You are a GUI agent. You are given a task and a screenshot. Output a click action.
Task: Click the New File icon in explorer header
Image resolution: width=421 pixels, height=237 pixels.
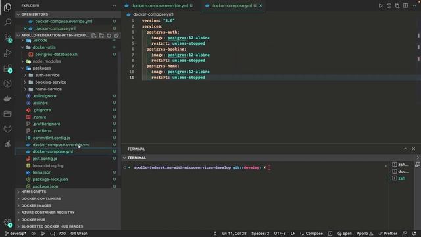(93, 35)
